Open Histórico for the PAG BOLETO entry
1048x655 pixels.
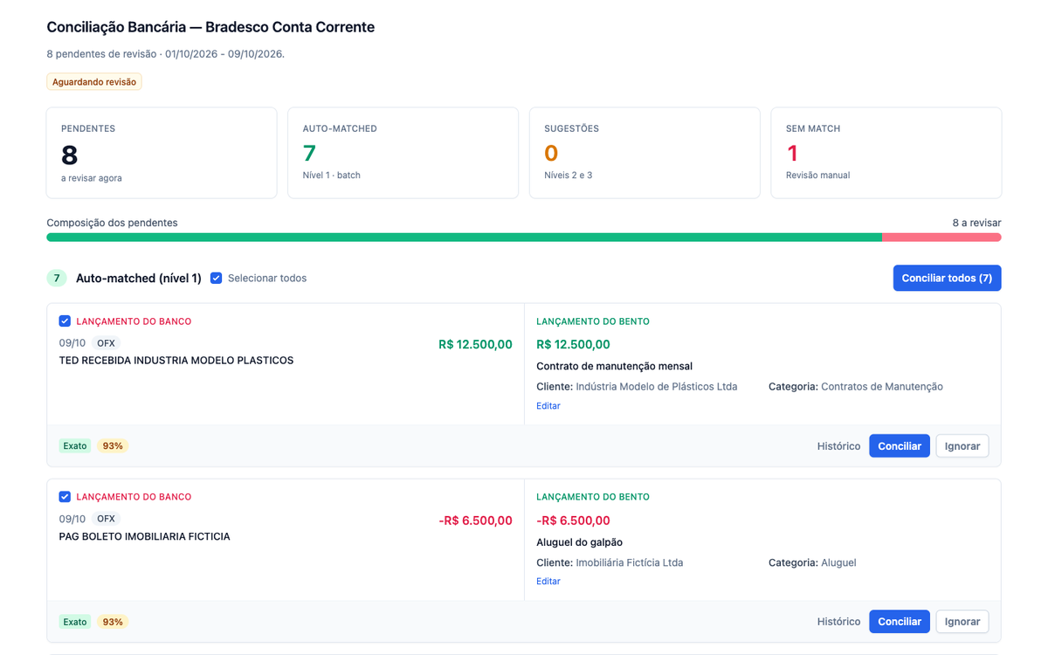pos(838,622)
